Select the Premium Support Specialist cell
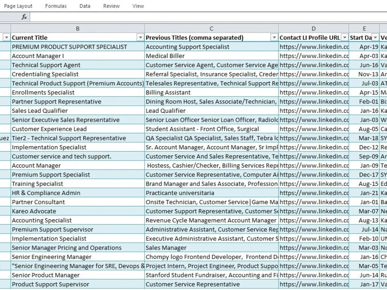 [x=77, y=175]
